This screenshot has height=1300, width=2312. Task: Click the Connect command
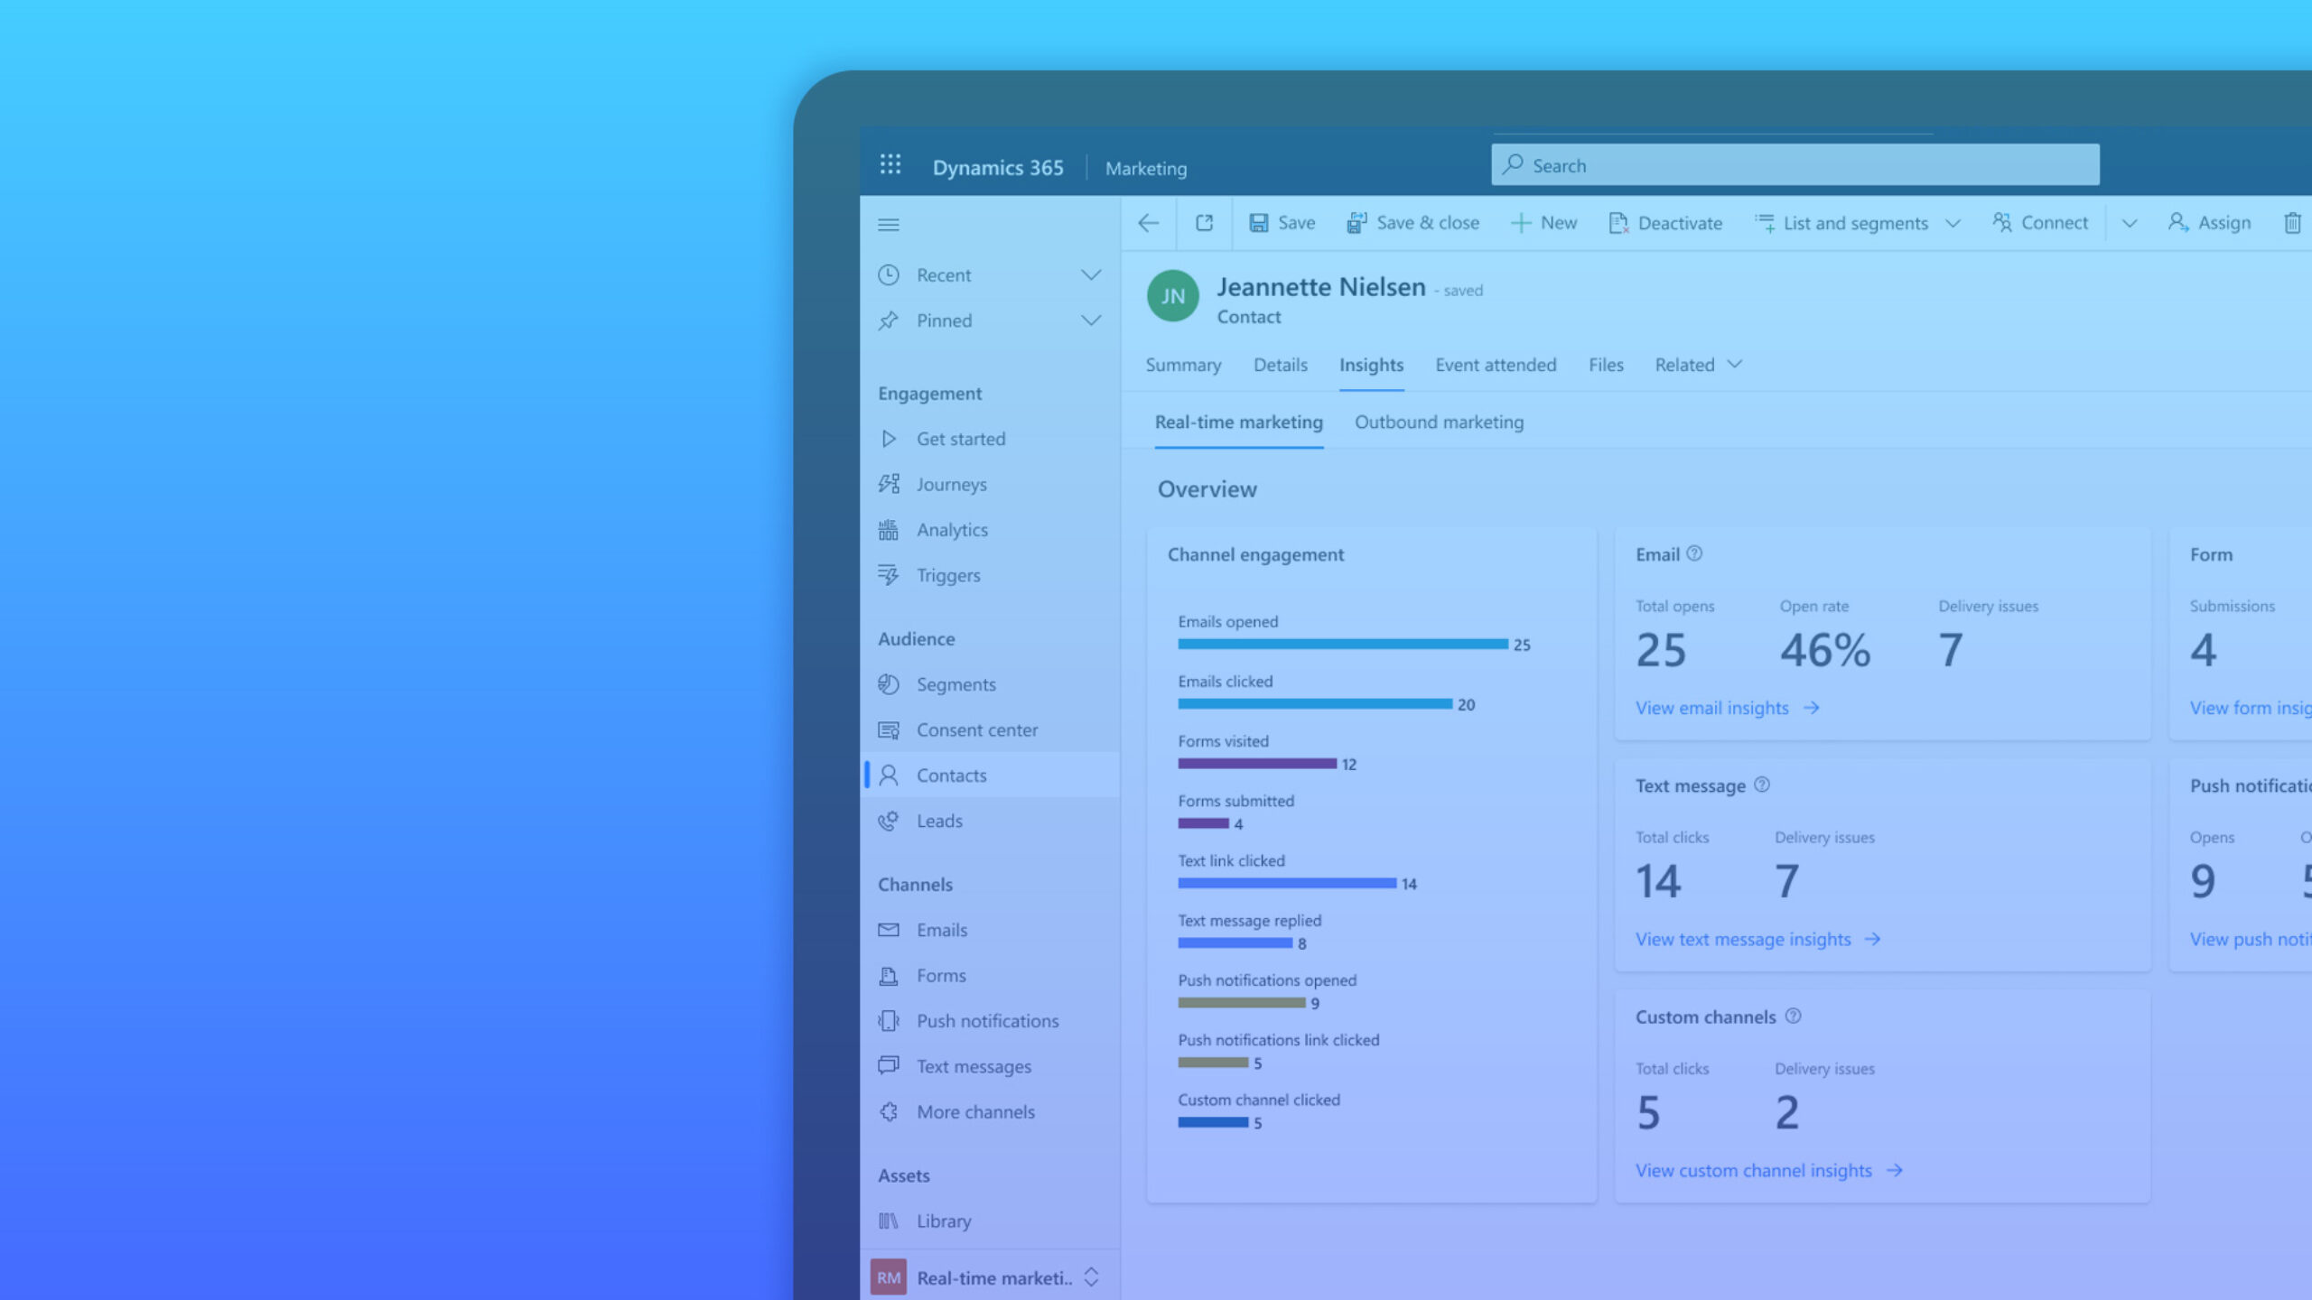(2040, 223)
